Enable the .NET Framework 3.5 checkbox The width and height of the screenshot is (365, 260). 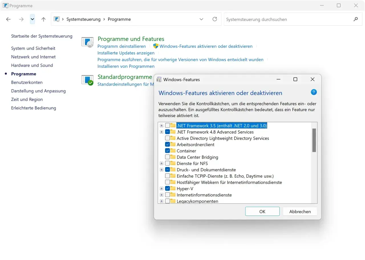167,126
